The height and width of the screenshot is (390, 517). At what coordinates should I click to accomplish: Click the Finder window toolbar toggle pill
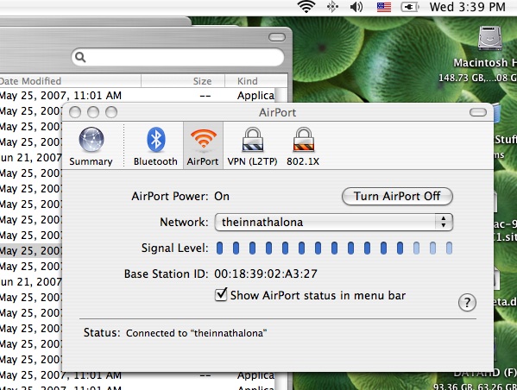[277, 37]
